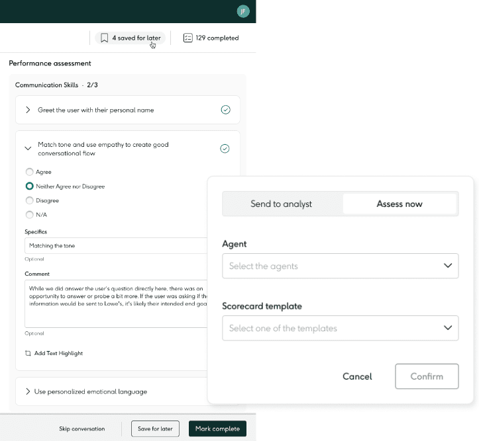
Task: Select the N/A radio option
Action: [29, 215]
